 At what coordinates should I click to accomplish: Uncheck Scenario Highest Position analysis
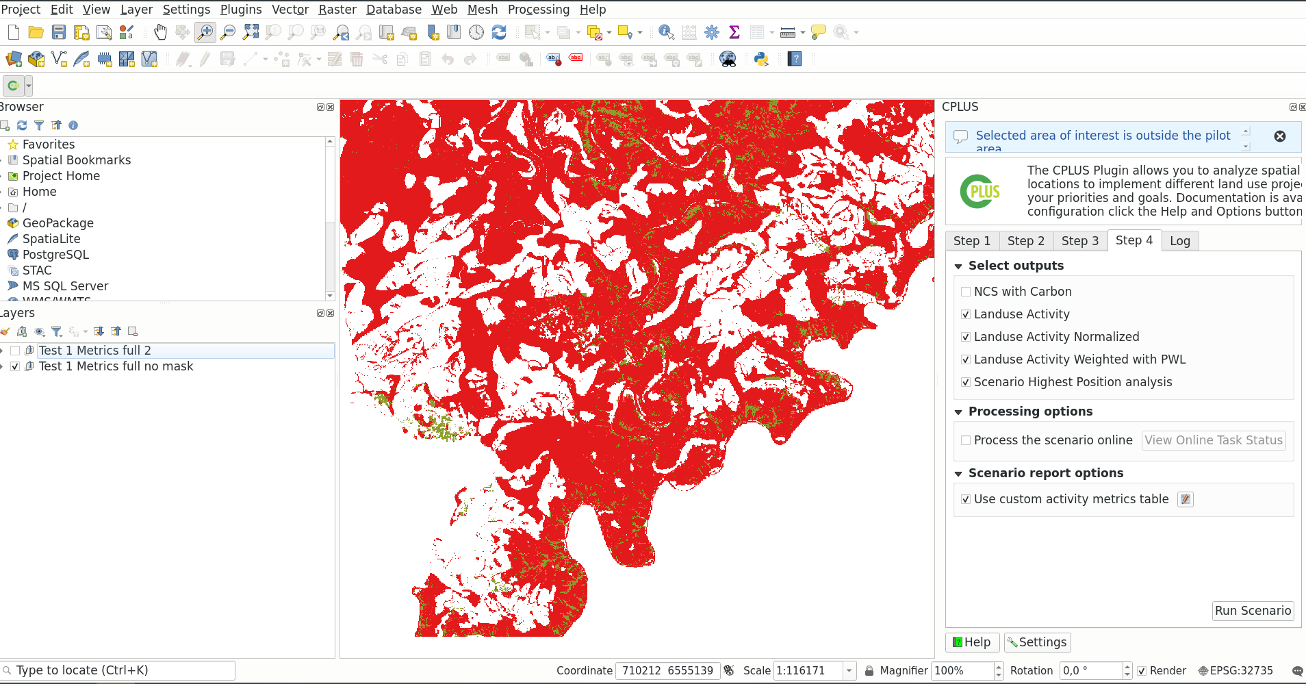(966, 382)
